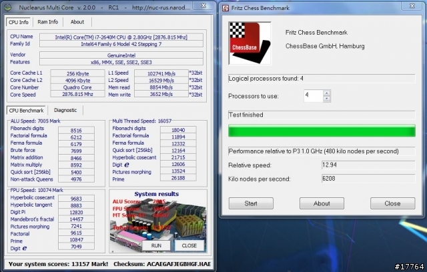427x272 pixels.
Task: Click the Family Id value Intel64 Family 6
Action: (x=121, y=44)
